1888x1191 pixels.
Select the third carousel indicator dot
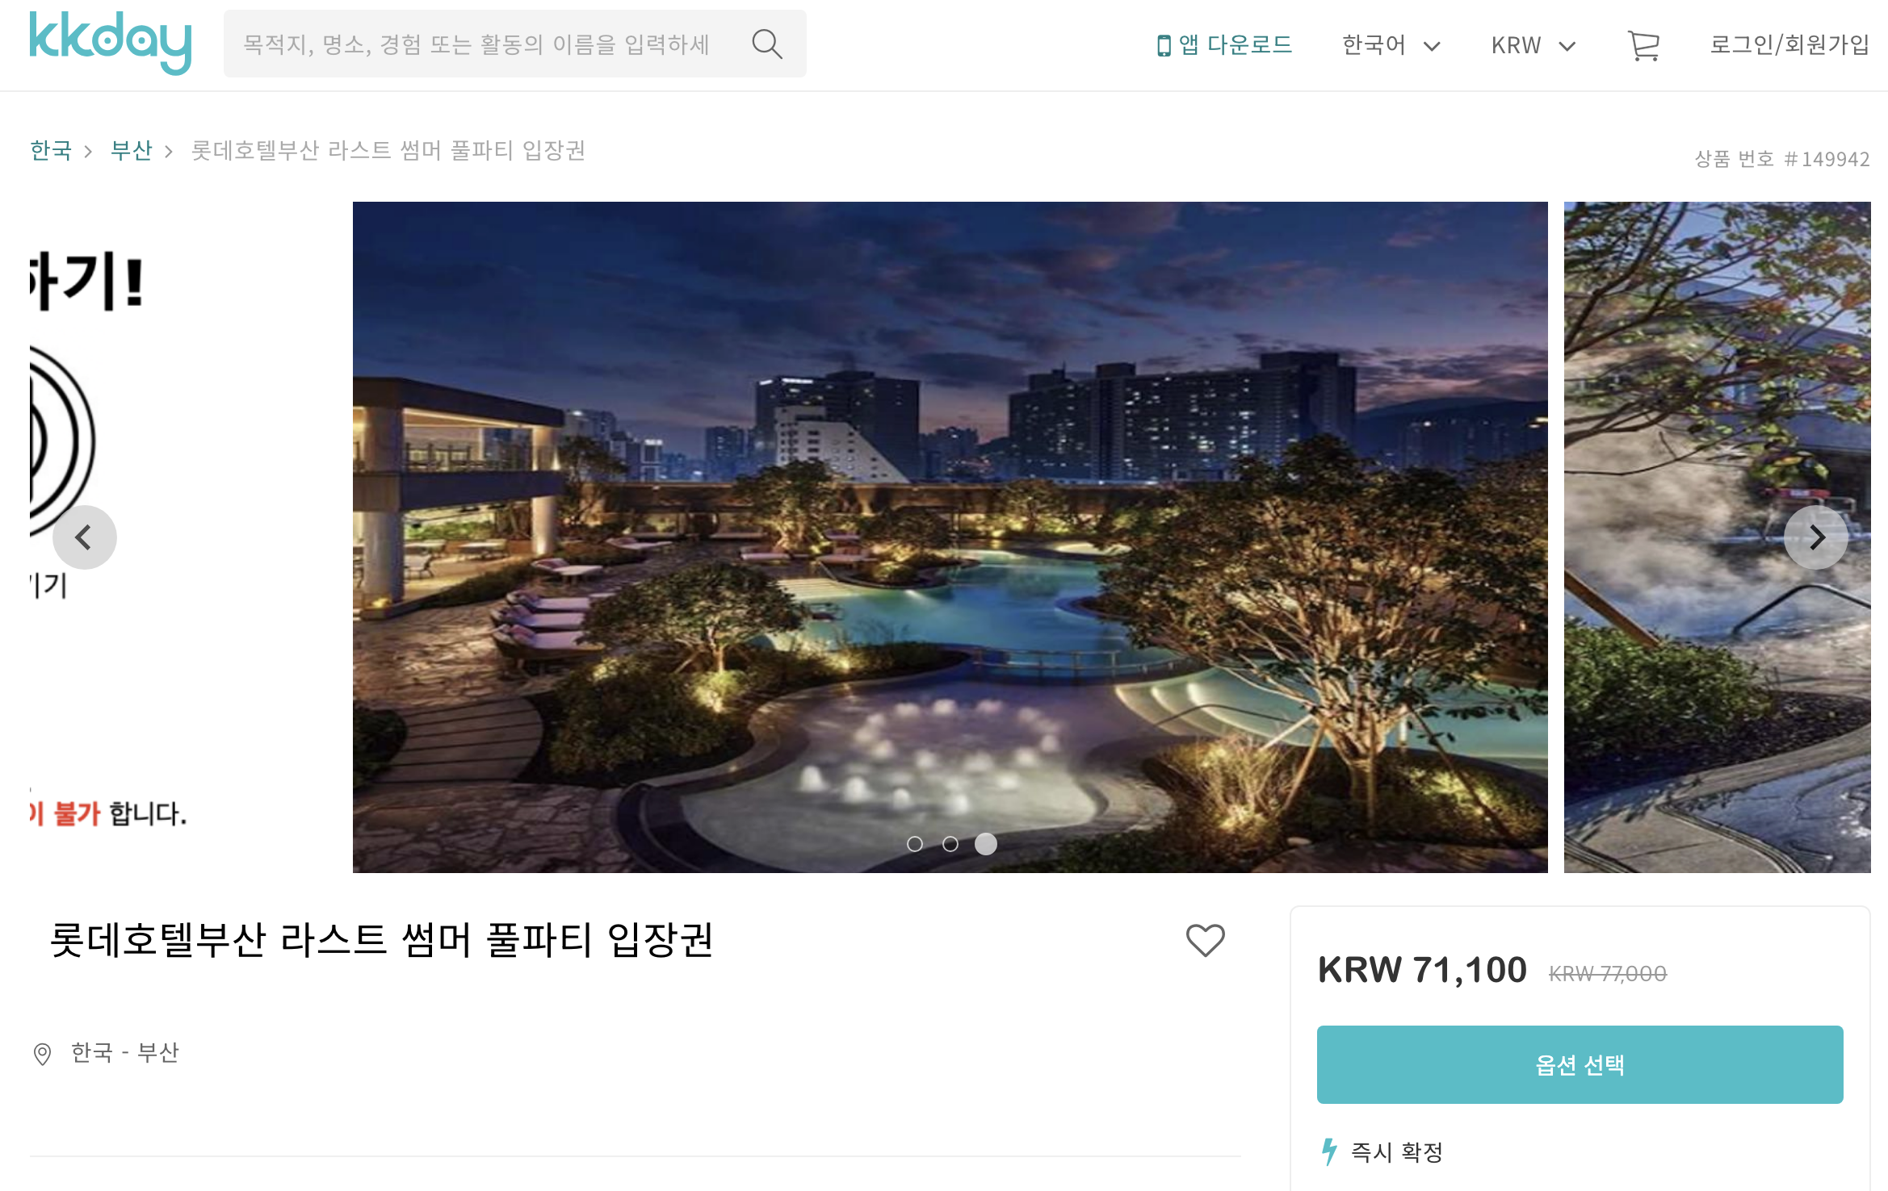click(x=986, y=844)
